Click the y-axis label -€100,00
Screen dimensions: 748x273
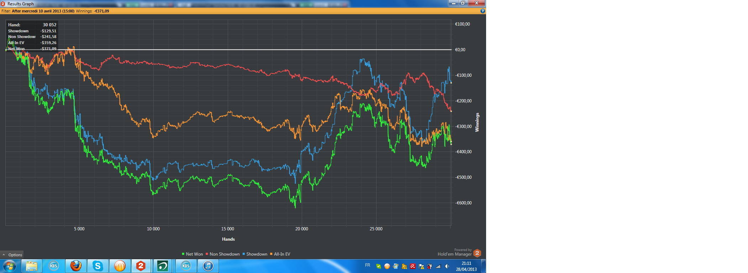tap(463, 75)
